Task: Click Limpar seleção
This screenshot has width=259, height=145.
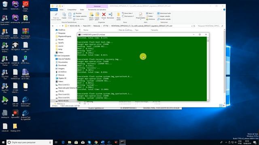Action: click(163, 16)
